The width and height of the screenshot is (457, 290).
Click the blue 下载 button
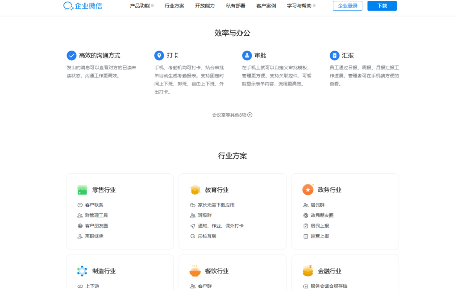[x=382, y=6]
